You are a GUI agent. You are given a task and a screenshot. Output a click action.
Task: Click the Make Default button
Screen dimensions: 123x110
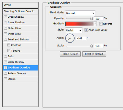pos(70,54)
